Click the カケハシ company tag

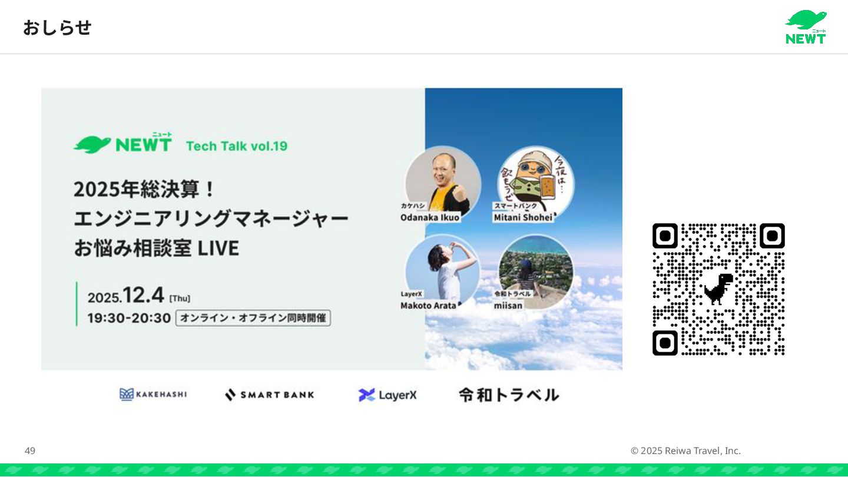click(x=413, y=206)
